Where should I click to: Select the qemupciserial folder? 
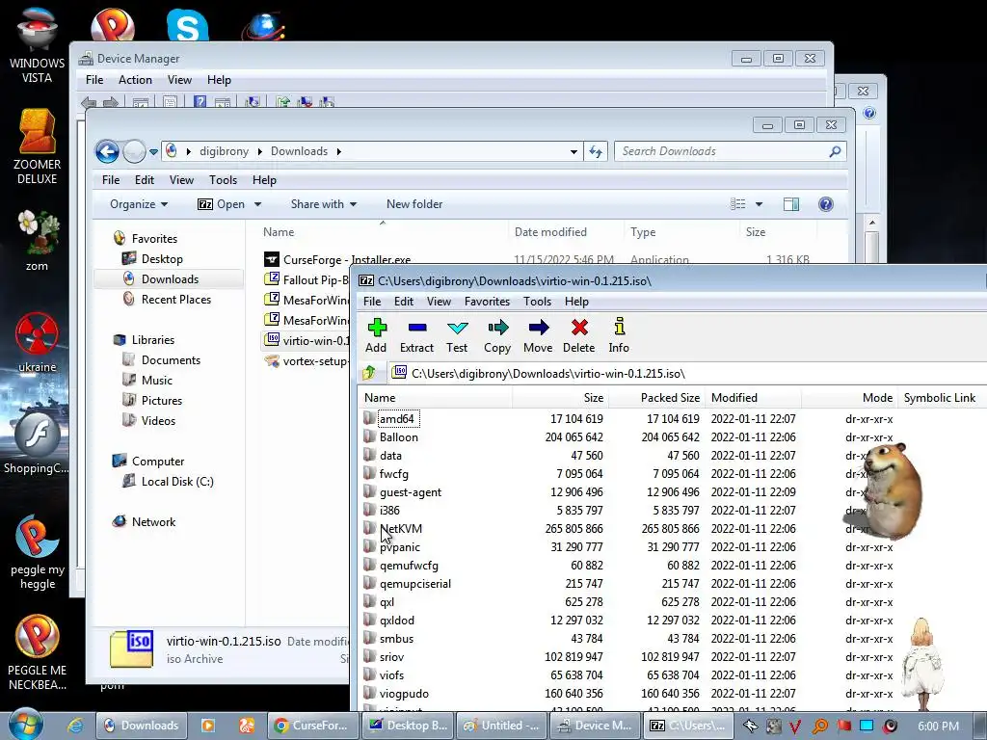[414, 583]
